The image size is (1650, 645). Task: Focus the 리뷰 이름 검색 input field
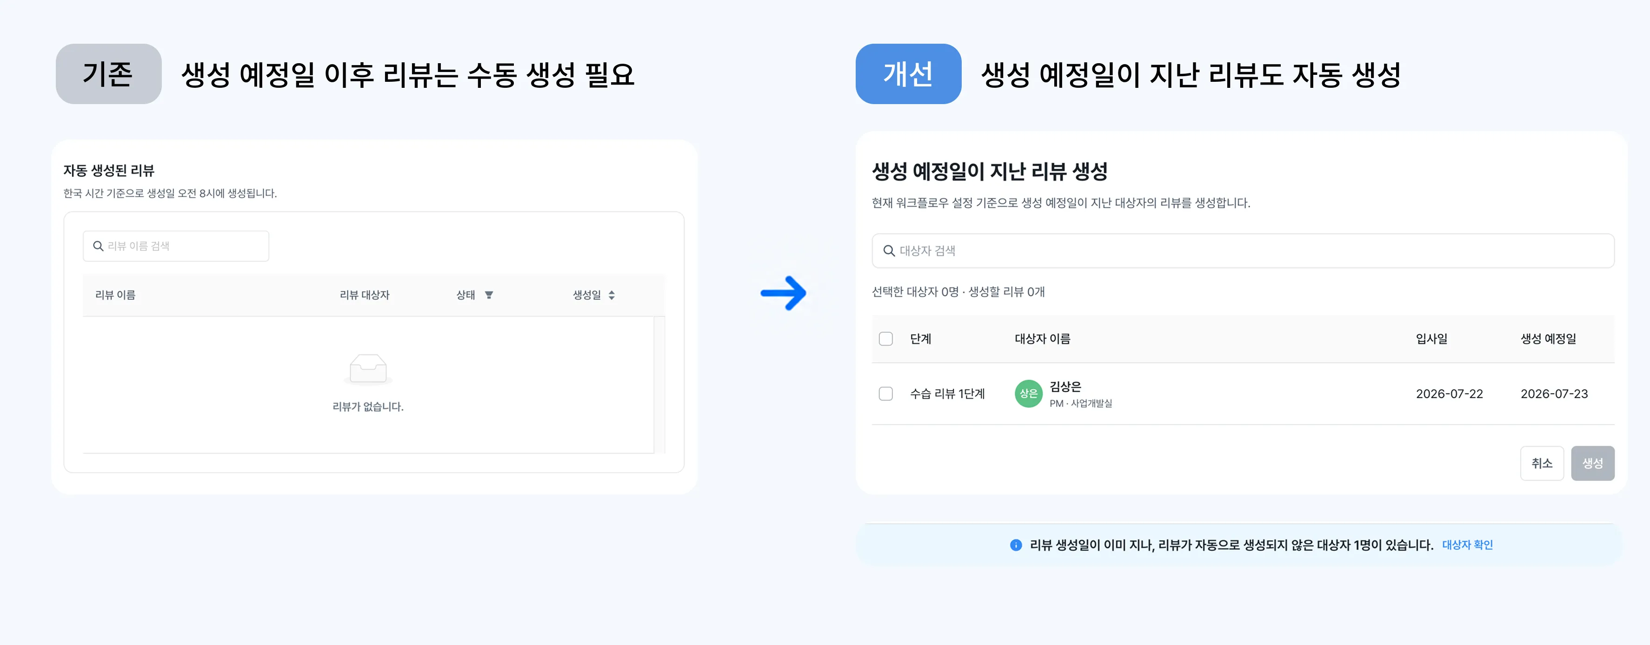[176, 246]
